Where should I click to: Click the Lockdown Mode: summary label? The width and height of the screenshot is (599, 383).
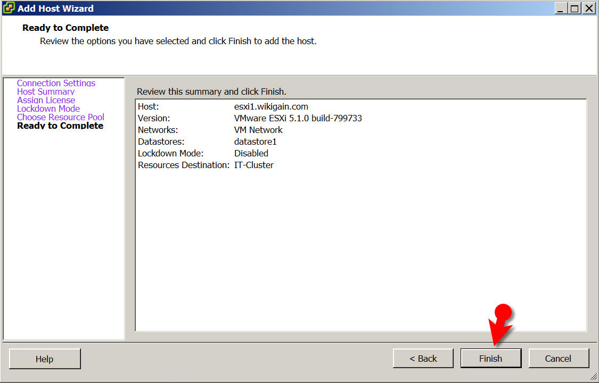[x=171, y=153]
